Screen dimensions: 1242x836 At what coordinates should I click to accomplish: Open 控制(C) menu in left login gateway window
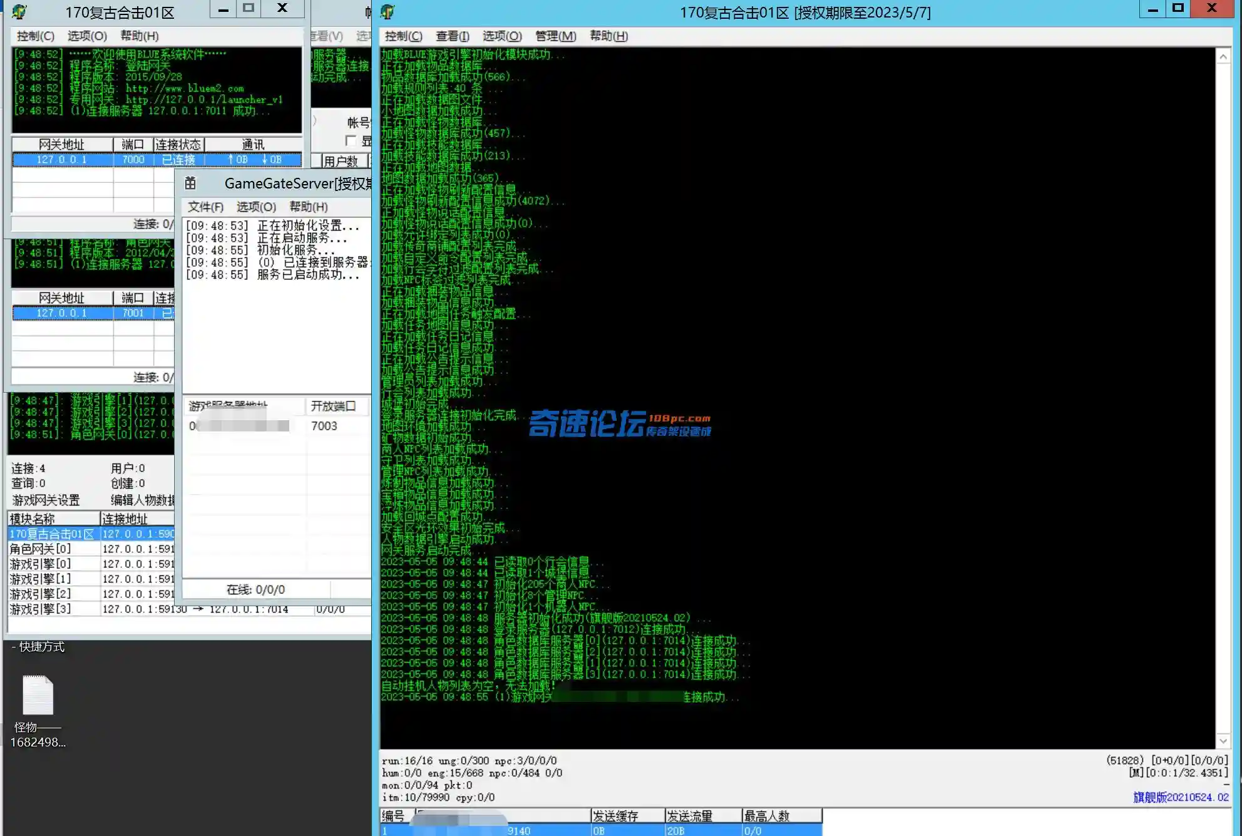point(35,36)
